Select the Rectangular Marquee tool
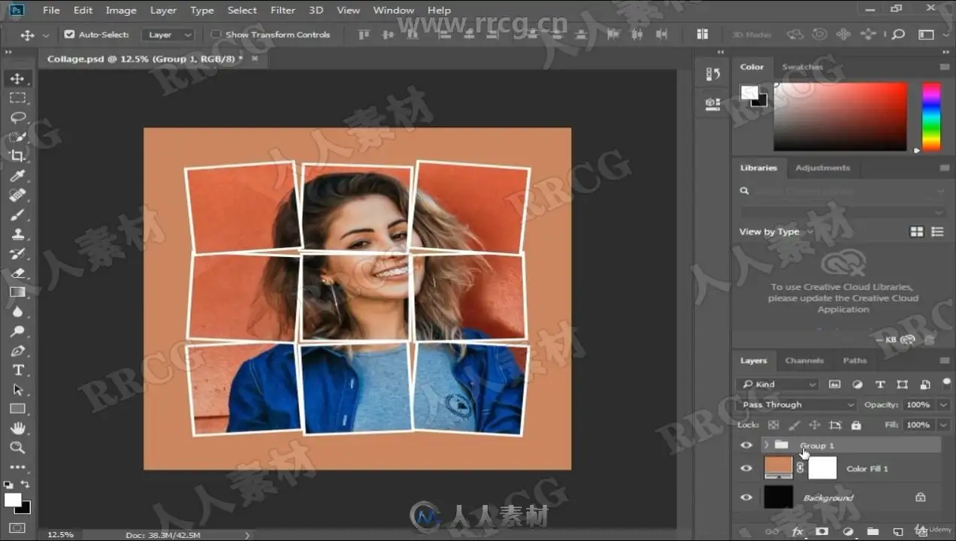This screenshot has height=541, width=956. (x=18, y=98)
